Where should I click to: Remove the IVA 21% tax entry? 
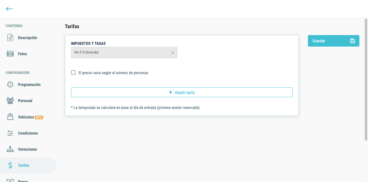coord(173,53)
